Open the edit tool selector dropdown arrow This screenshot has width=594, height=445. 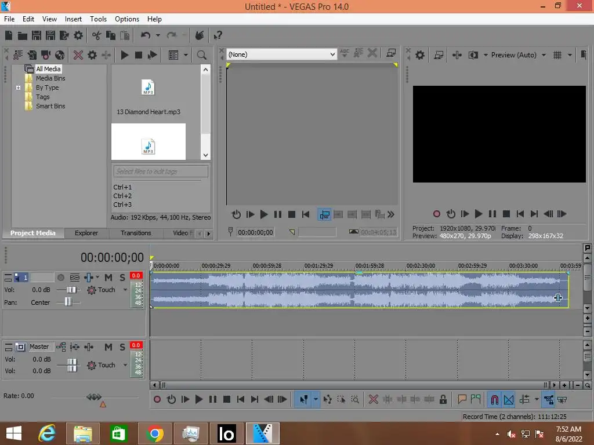pyautogui.click(x=316, y=399)
